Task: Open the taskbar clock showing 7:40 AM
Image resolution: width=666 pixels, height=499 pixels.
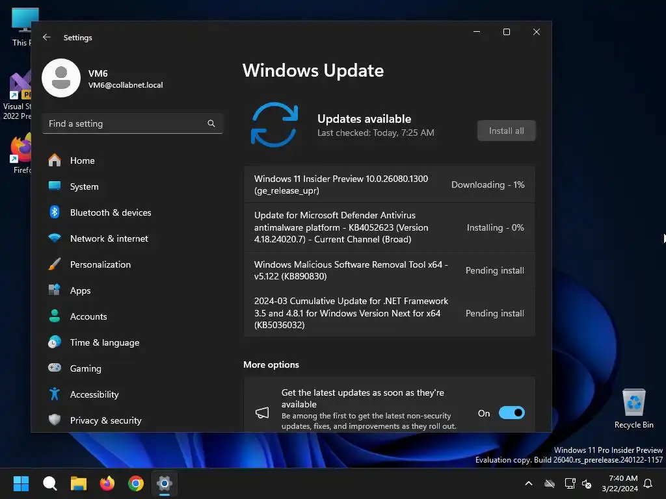Action: (620, 483)
